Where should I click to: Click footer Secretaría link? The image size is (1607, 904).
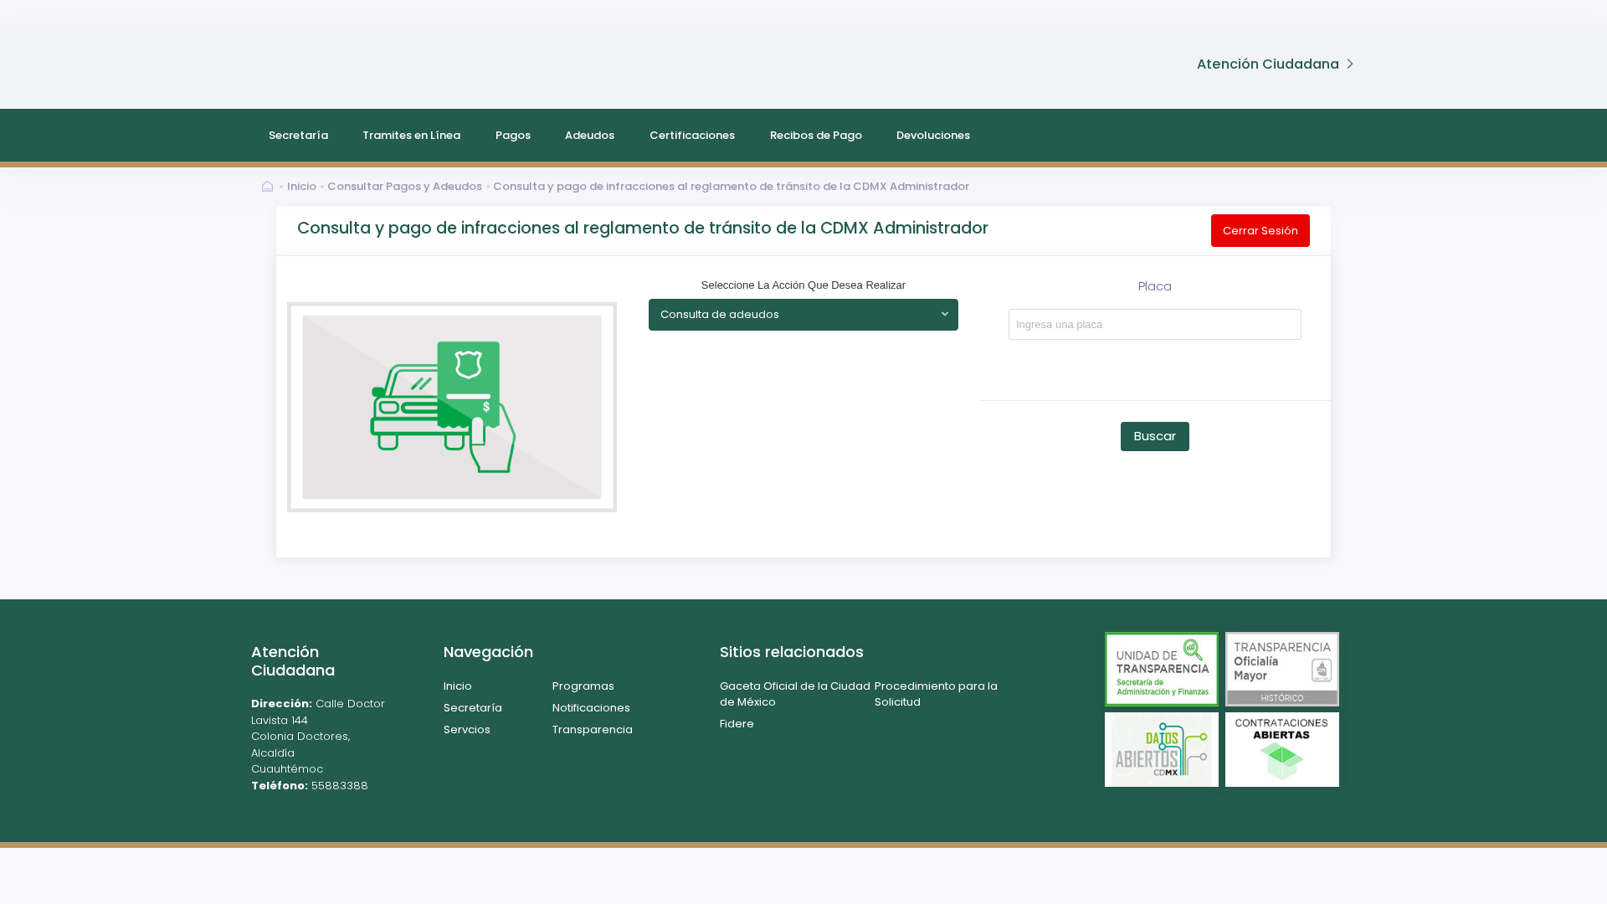(473, 708)
